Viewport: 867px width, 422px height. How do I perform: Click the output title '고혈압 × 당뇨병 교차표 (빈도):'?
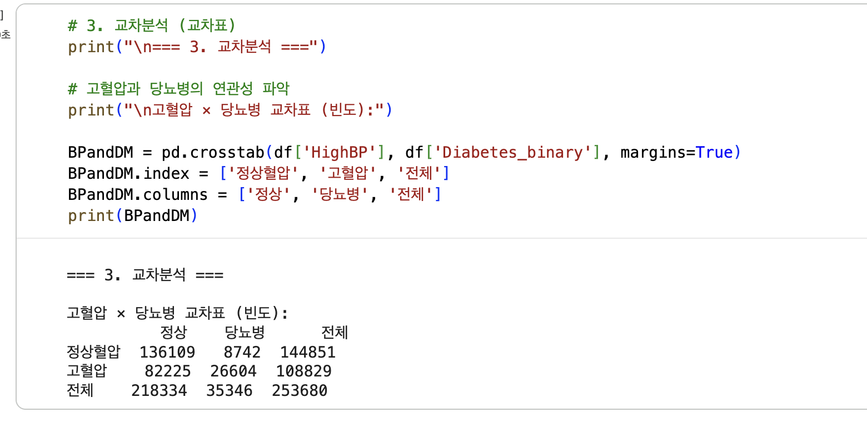click(178, 314)
